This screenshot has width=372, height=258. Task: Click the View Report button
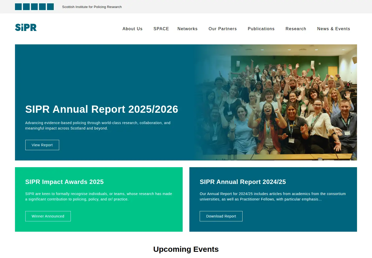click(x=42, y=145)
